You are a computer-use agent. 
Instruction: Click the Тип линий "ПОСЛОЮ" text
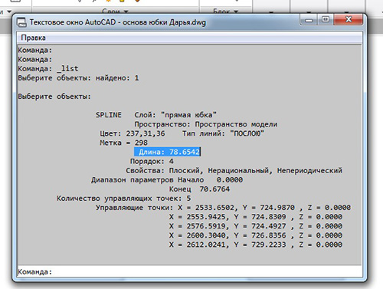pyautogui.click(x=223, y=133)
